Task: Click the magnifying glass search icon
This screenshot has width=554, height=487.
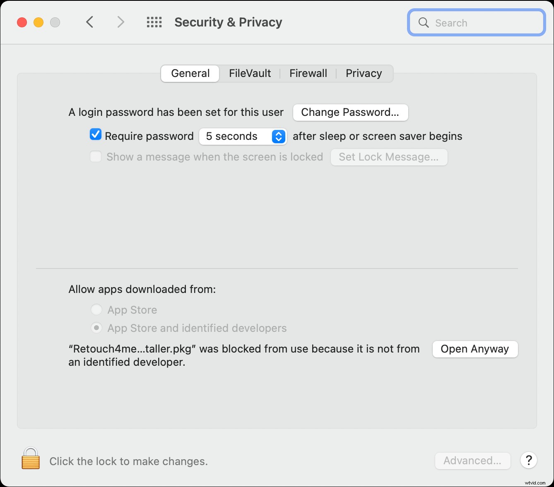Action: coord(424,23)
